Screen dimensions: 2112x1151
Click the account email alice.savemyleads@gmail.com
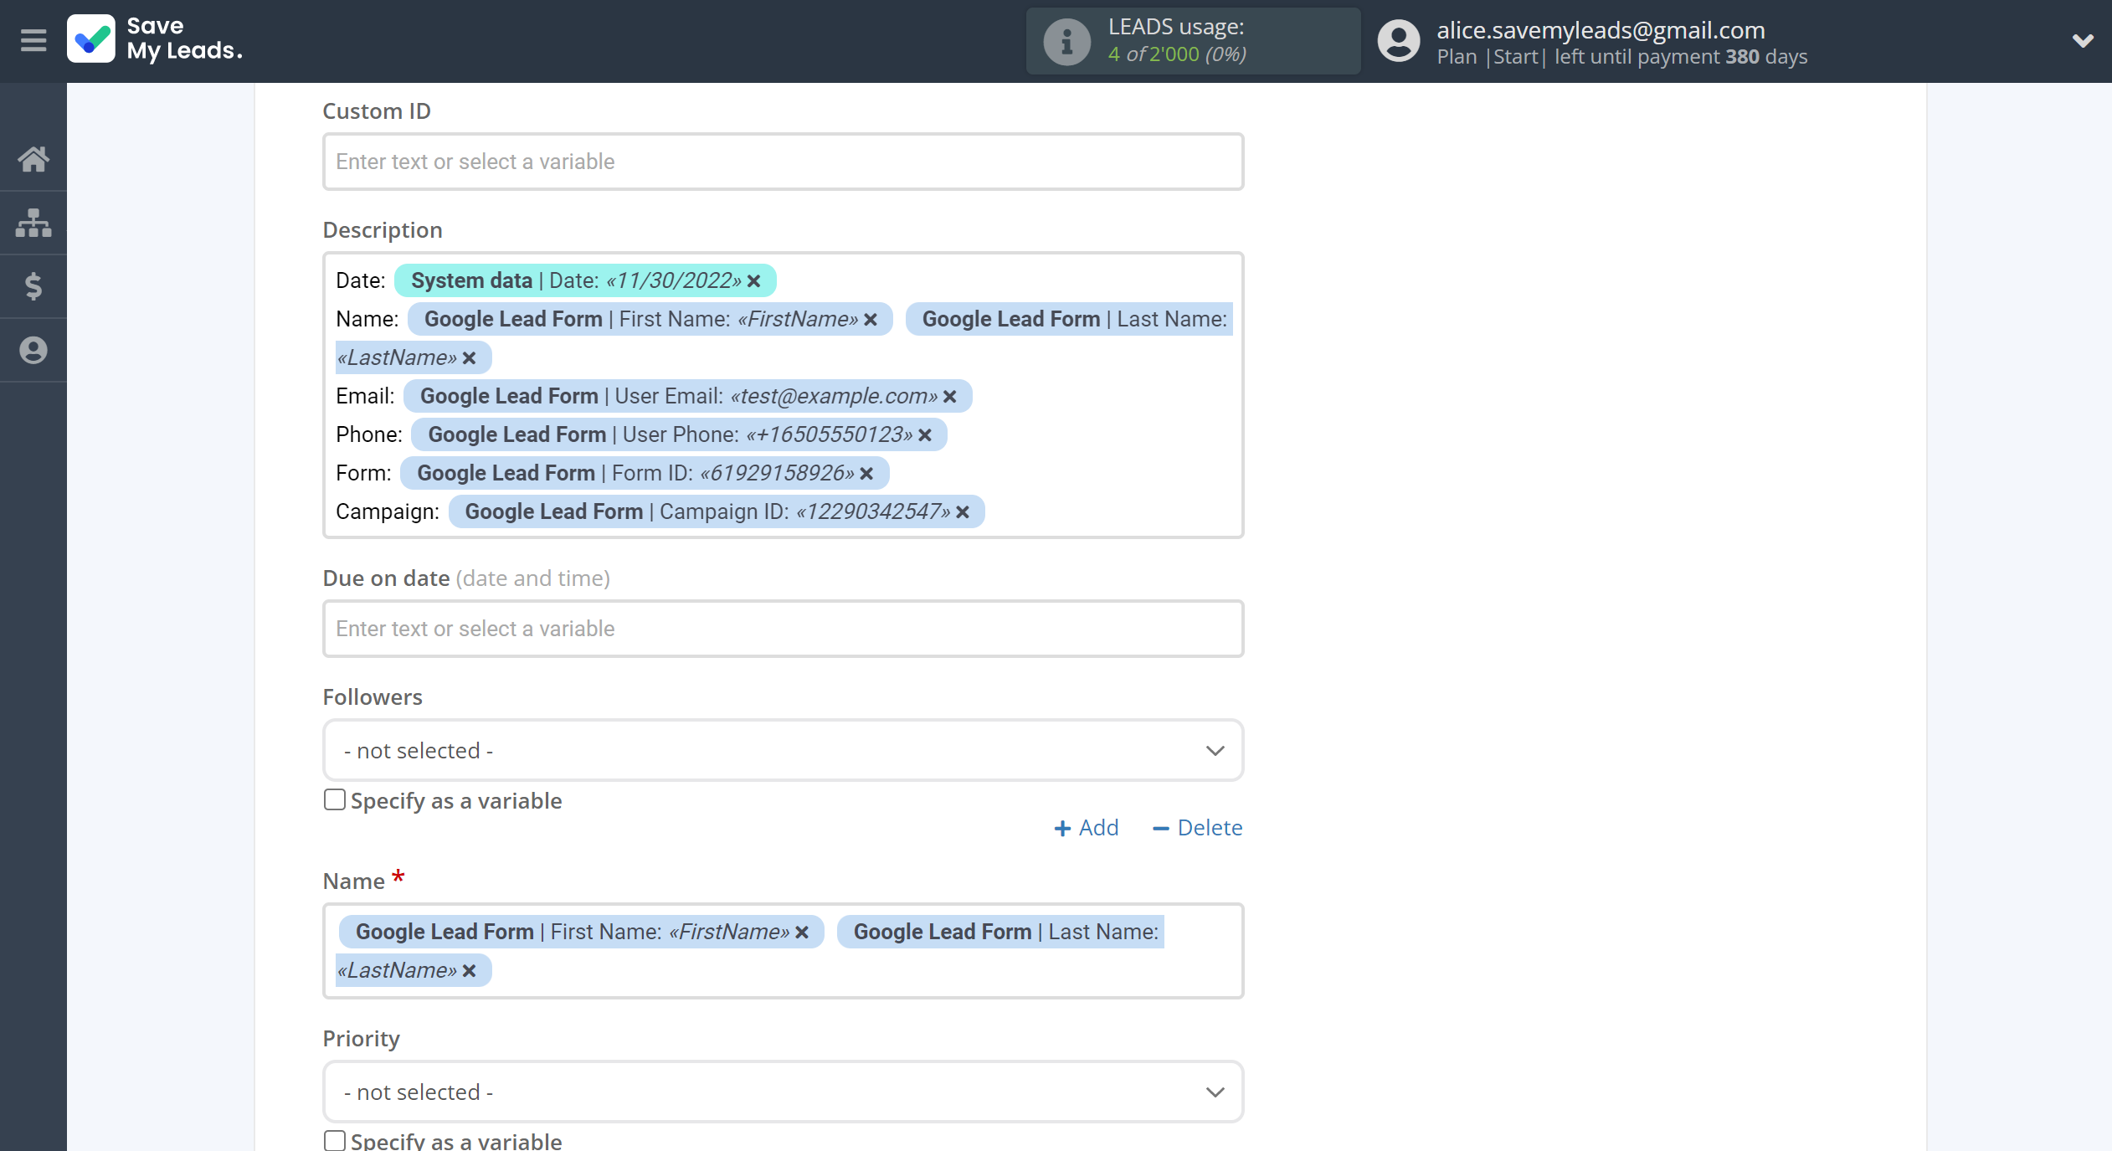pyautogui.click(x=1601, y=30)
